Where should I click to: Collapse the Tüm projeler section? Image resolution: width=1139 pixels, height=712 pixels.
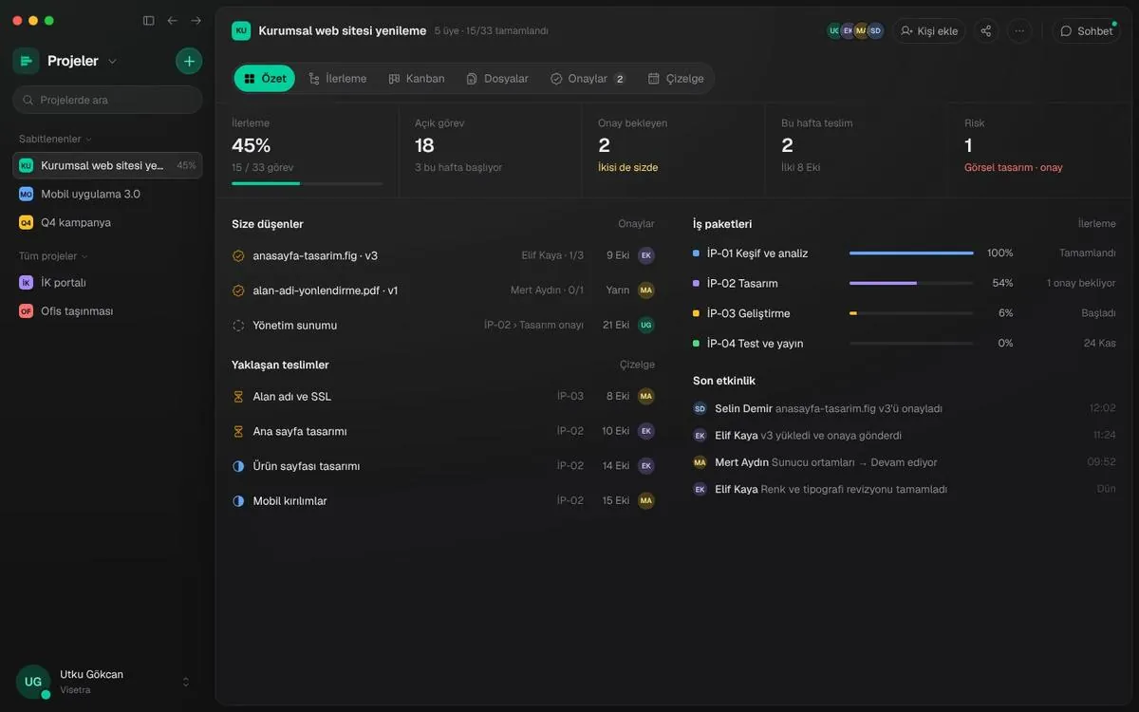[x=53, y=255]
